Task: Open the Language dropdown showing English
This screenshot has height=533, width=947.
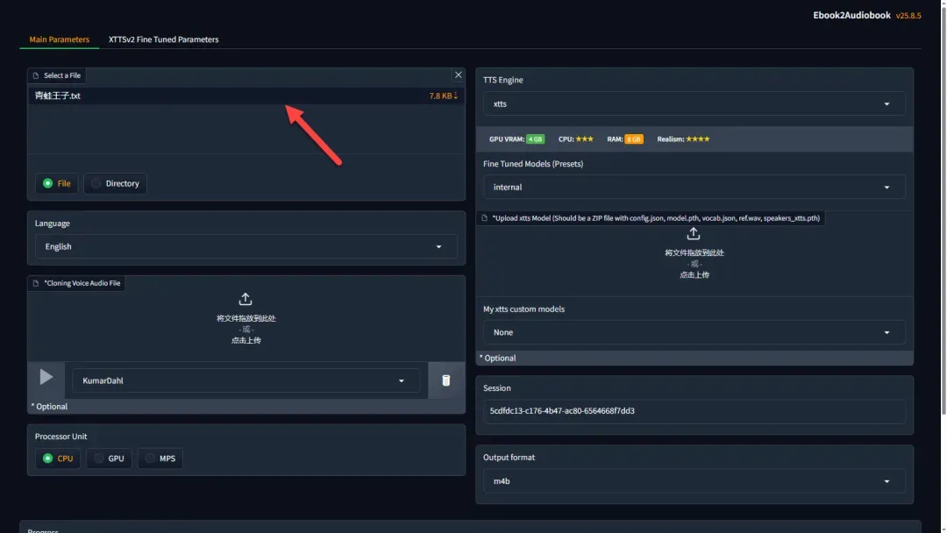Action: click(246, 246)
